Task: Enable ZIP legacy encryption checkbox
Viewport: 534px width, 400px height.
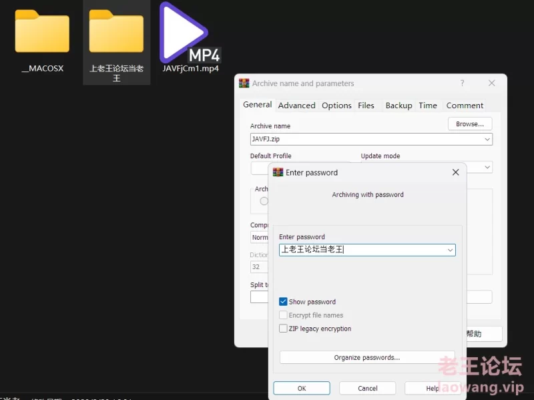Action: [x=283, y=329]
